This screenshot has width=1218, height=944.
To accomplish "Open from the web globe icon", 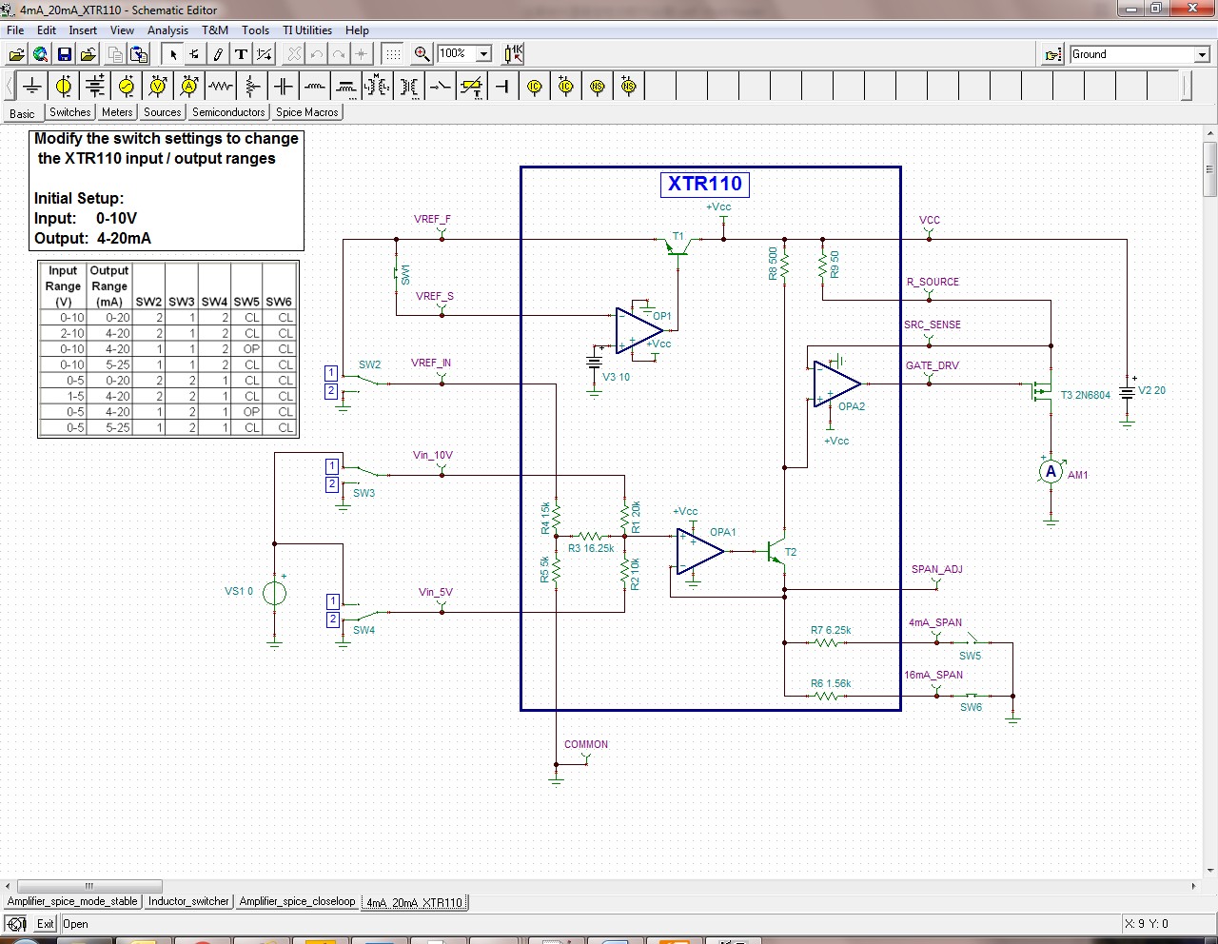I will [x=40, y=54].
